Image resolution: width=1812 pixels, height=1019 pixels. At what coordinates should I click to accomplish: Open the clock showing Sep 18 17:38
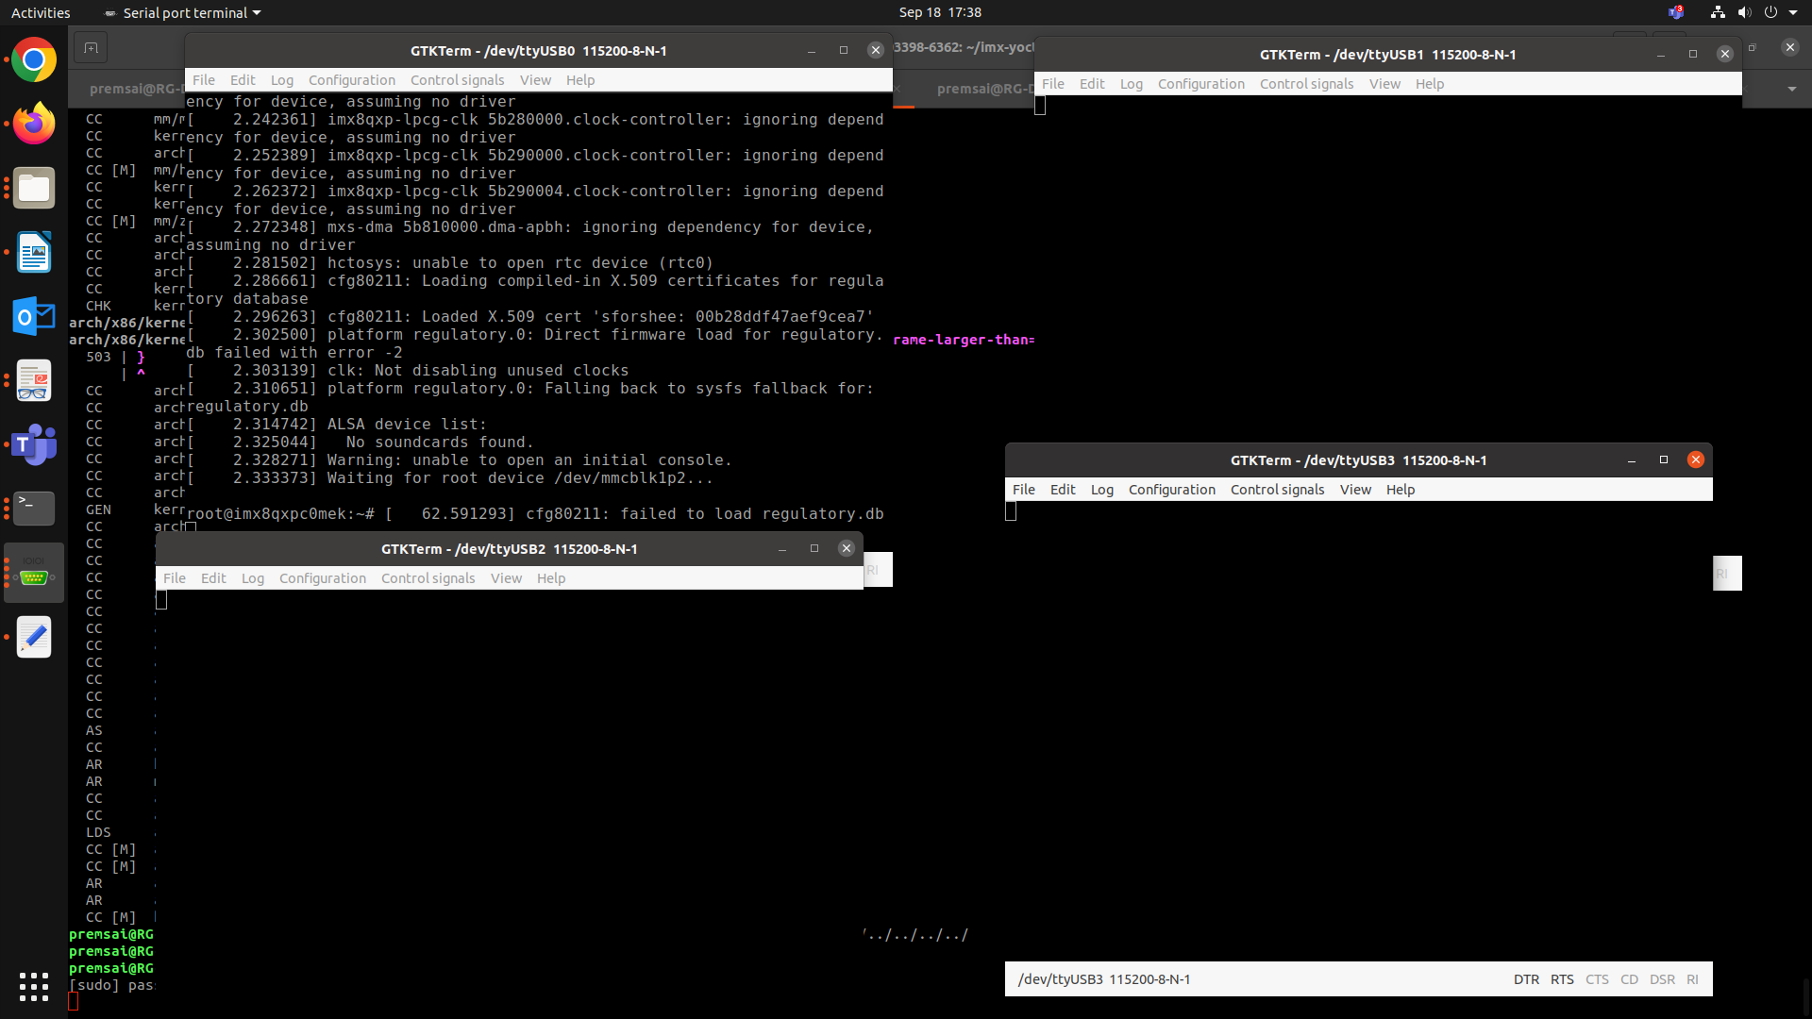click(x=939, y=12)
